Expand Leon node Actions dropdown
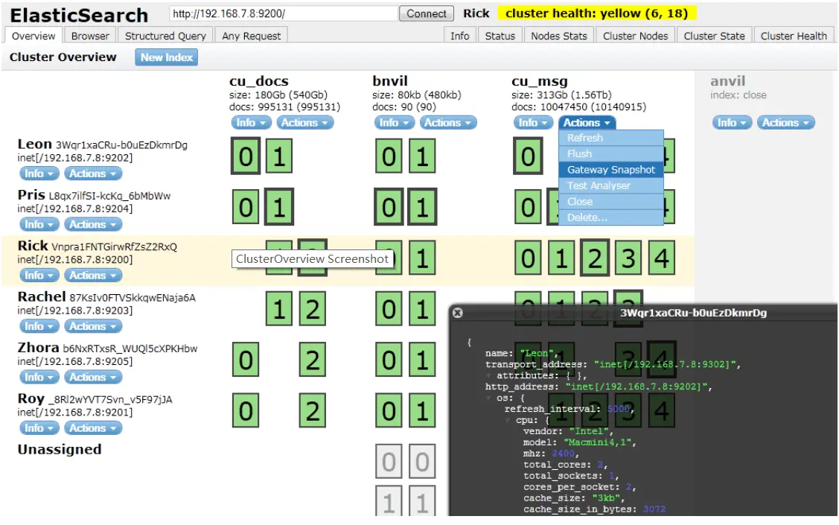 pos(93,174)
